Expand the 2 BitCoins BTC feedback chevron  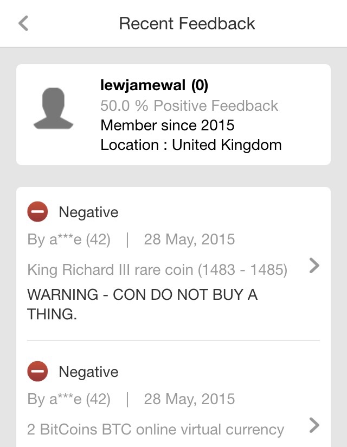[314, 425]
